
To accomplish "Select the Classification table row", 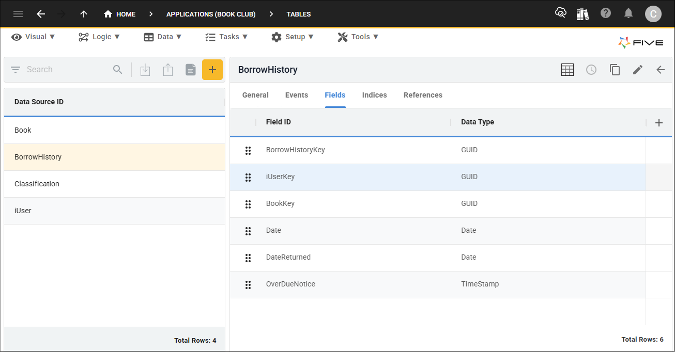I will [114, 184].
